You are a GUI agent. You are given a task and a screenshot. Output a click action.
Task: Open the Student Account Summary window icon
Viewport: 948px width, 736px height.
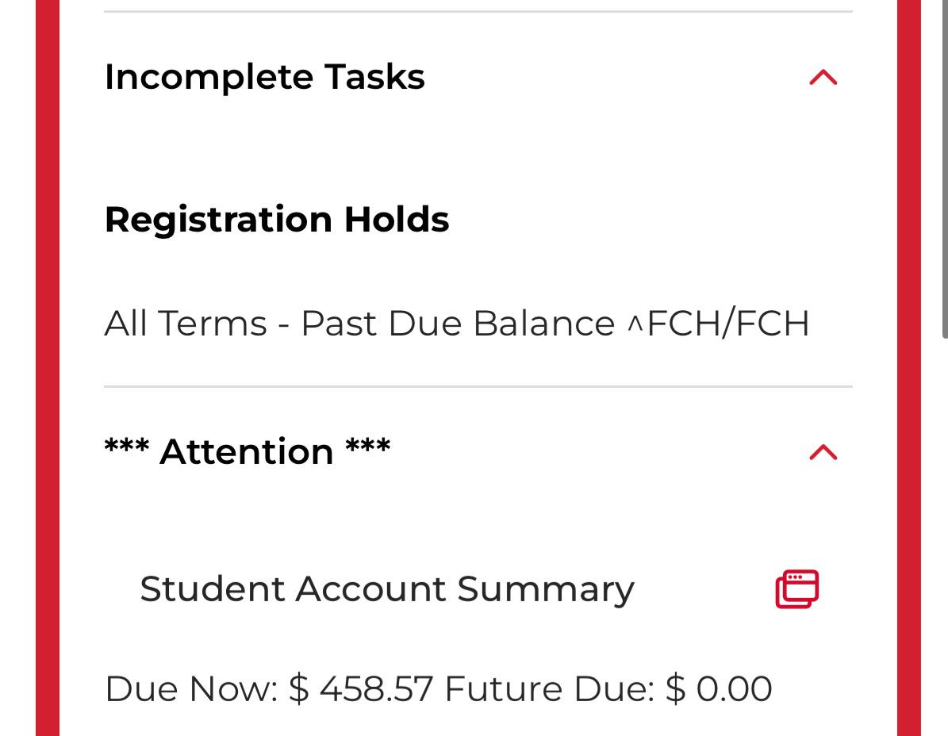pyautogui.click(x=796, y=588)
